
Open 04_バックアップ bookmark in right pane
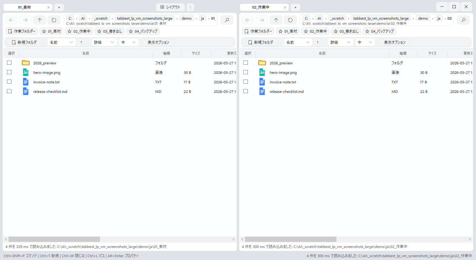(379, 31)
